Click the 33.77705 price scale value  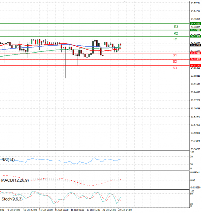coord(196,100)
